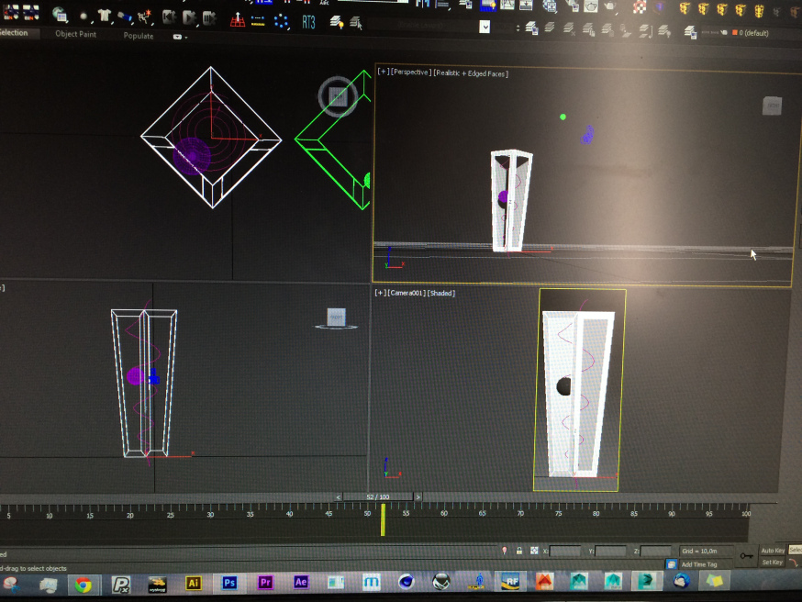This screenshot has height=602, width=802.
Task: Click the time slider showing 52 / 100
Action: coord(377,496)
